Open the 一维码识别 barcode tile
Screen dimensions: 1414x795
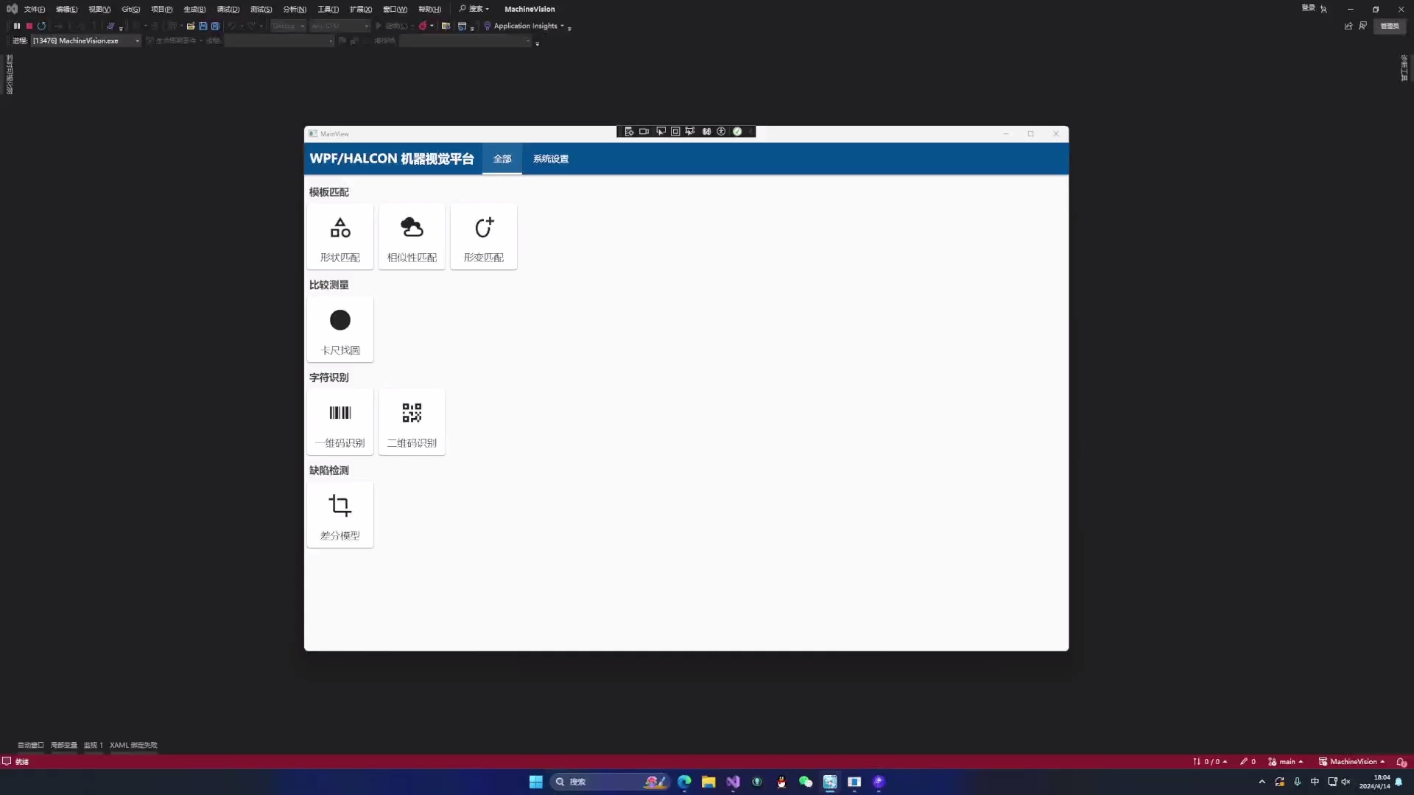click(x=340, y=423)
